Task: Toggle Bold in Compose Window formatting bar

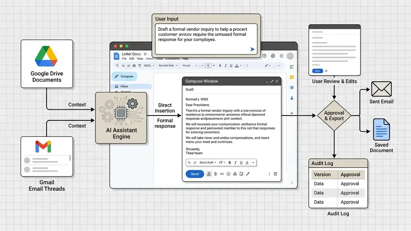Action: 230,163
